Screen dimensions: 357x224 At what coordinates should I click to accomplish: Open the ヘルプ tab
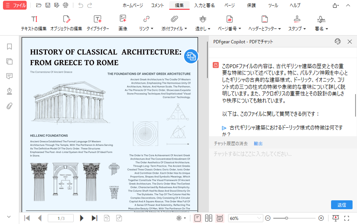click(295, 5)
